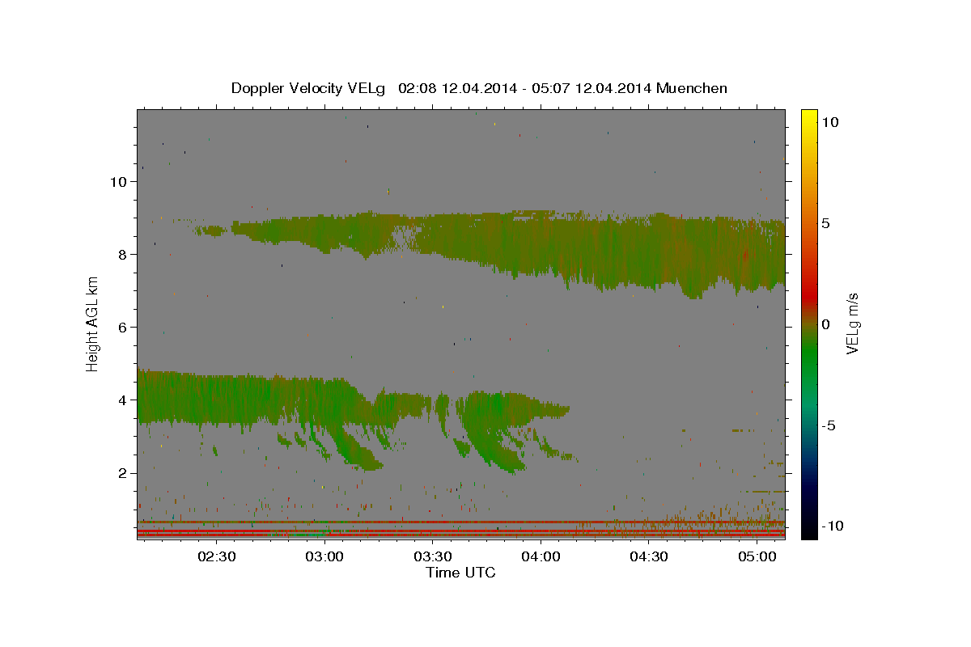
Task: Click the red ground-clutter band at plot bottom
Action: [x=460, y=535]
